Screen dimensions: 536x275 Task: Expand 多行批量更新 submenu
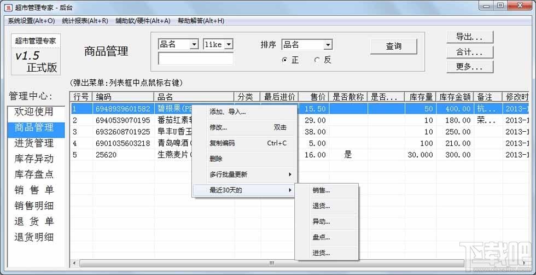244,174
